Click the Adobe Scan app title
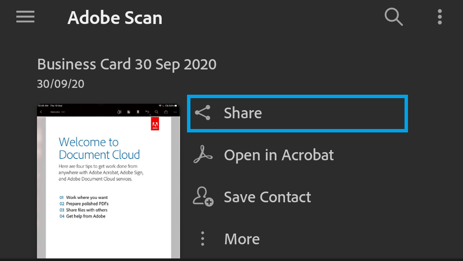 [x=115, y=18]
